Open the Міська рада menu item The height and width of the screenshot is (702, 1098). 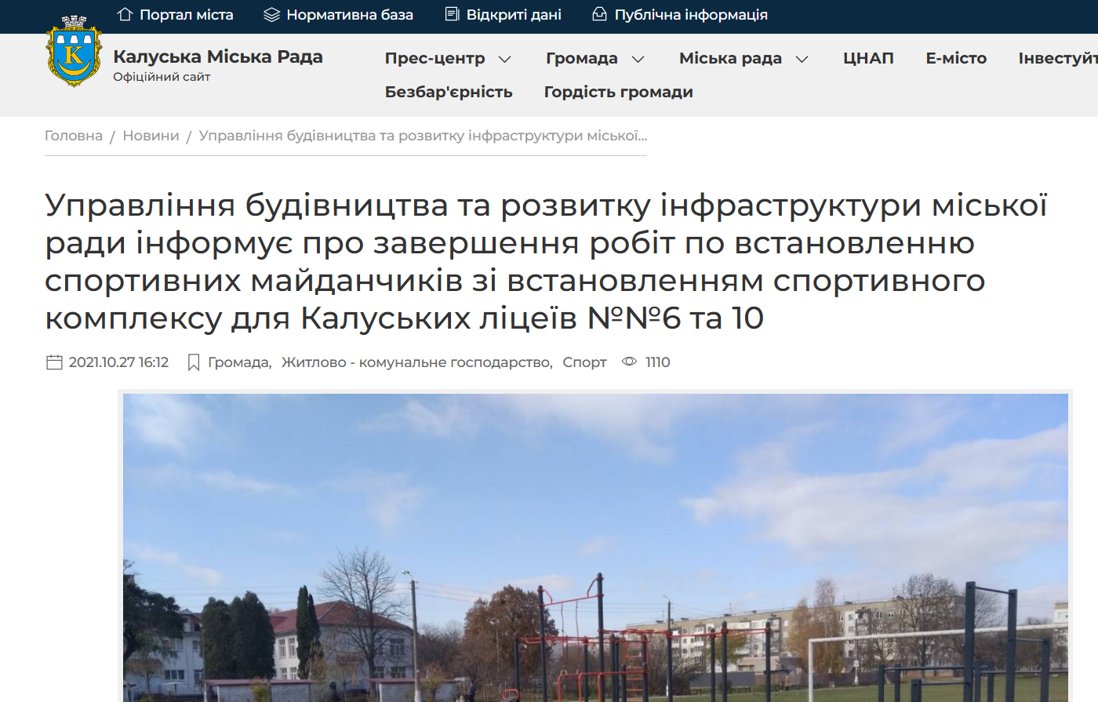coord(730,58)
